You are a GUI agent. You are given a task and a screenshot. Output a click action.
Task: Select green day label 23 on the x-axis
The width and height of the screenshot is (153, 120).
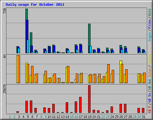pos(108,117)
